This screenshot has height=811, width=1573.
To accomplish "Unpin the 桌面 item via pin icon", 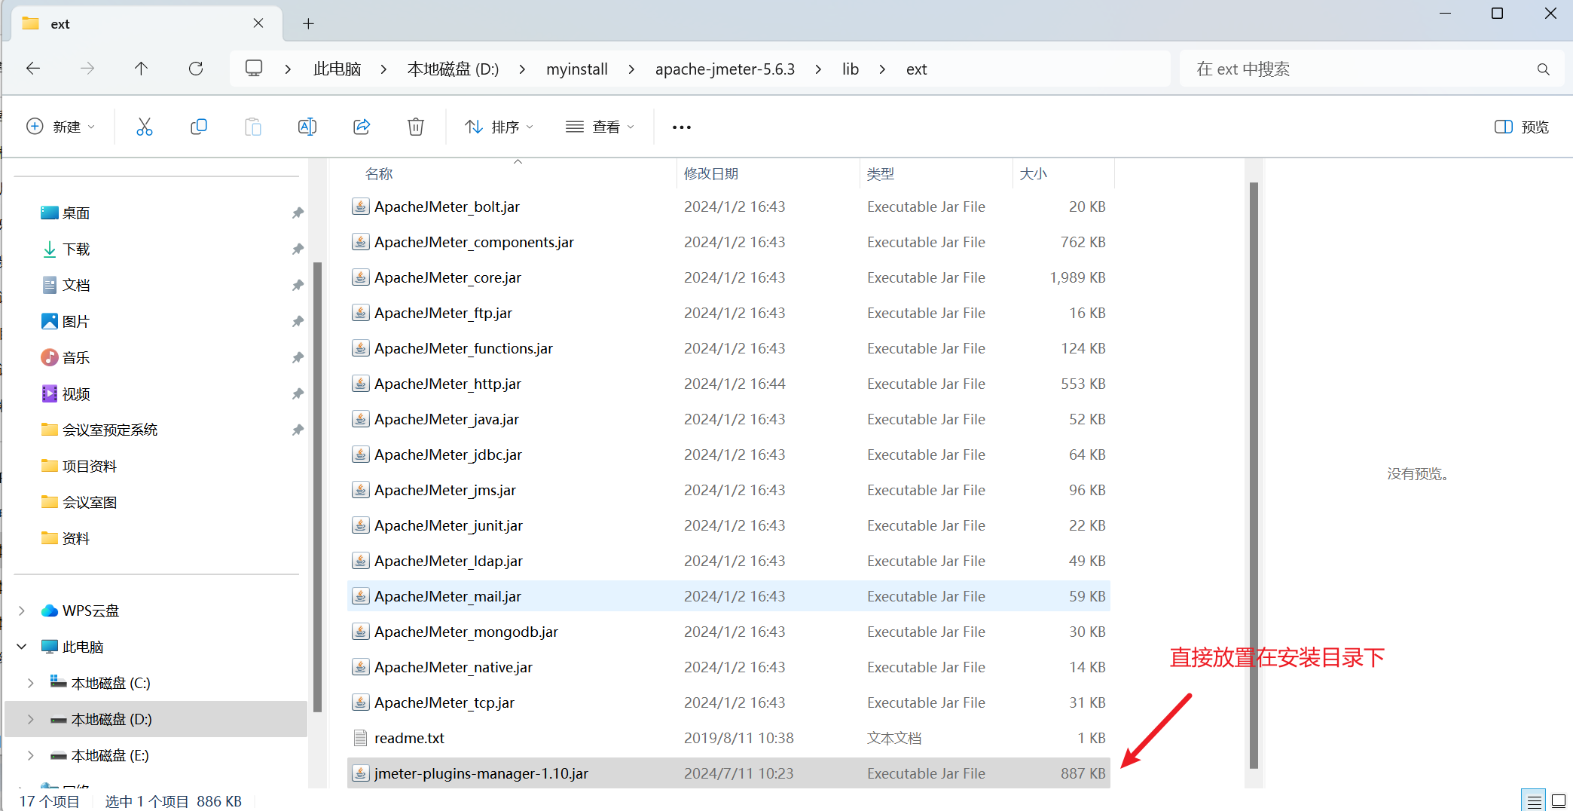I will 298,213.
